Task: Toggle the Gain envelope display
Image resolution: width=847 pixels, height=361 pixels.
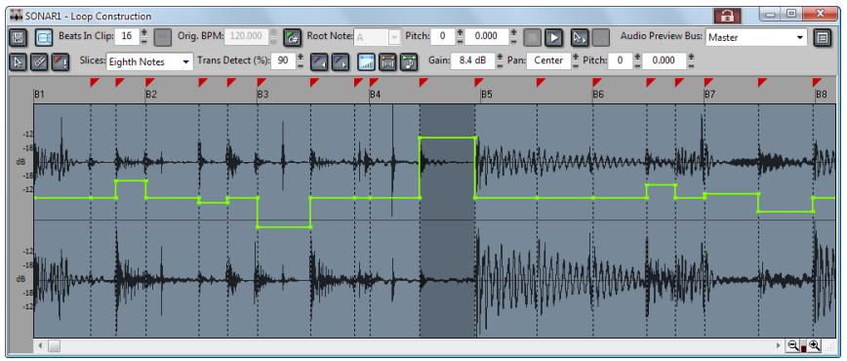Action: click(367, 61)
